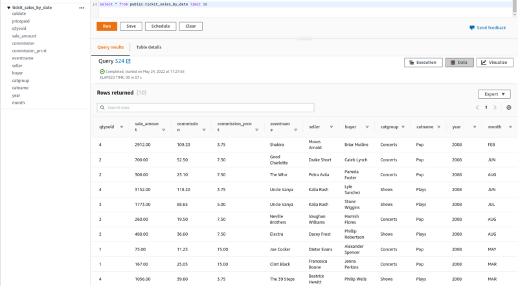Select pricepaid column in the tree

click(21, 21)
